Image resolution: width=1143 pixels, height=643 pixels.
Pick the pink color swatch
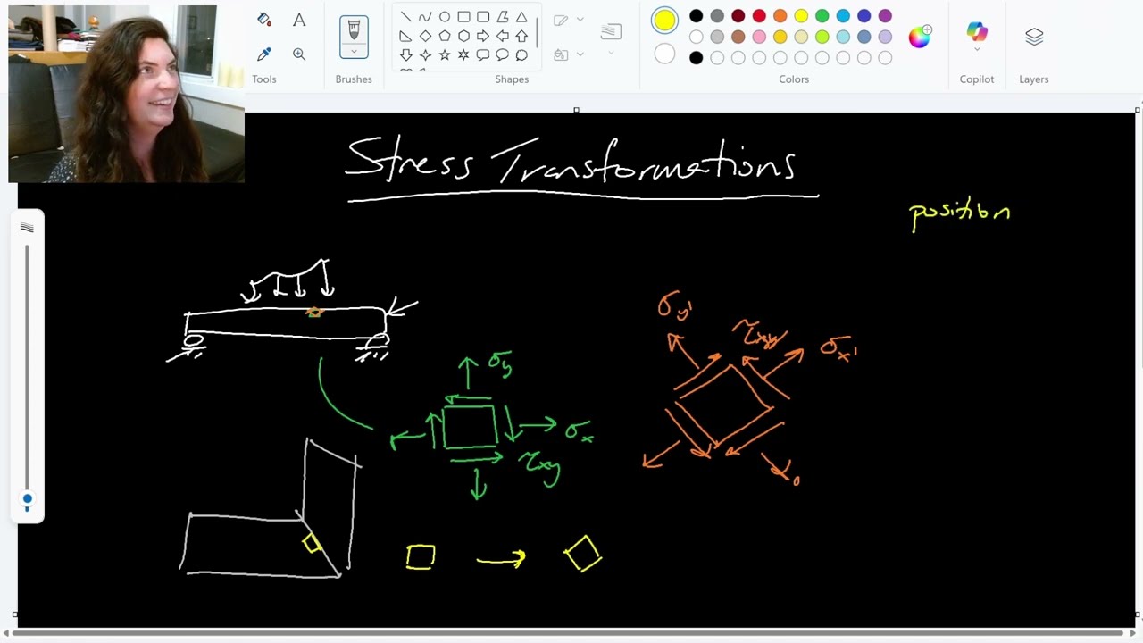click(759, 37)
